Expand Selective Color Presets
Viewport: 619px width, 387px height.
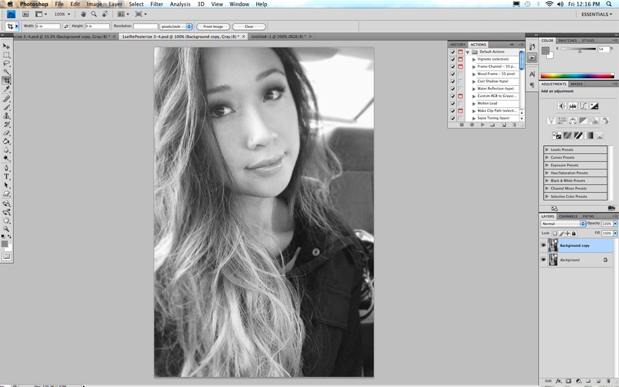coord(547,196)
